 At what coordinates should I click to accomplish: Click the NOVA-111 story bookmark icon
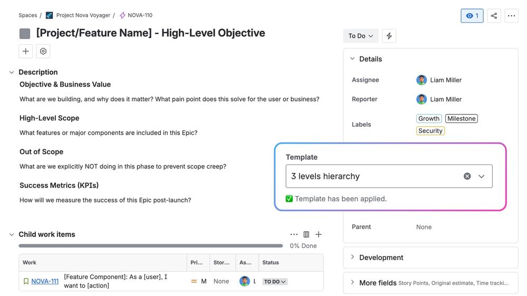26,281
